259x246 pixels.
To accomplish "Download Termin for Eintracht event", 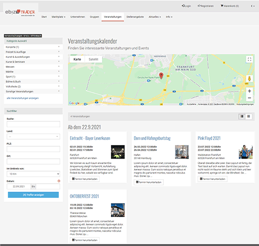I will (85, 179).
